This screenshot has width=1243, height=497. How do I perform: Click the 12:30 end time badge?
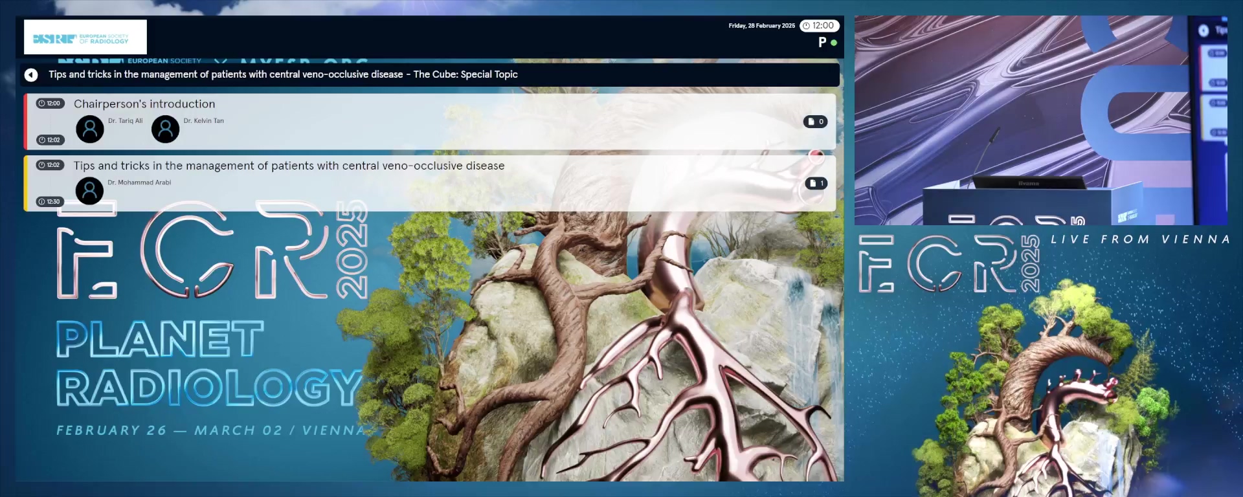[50, 202]
